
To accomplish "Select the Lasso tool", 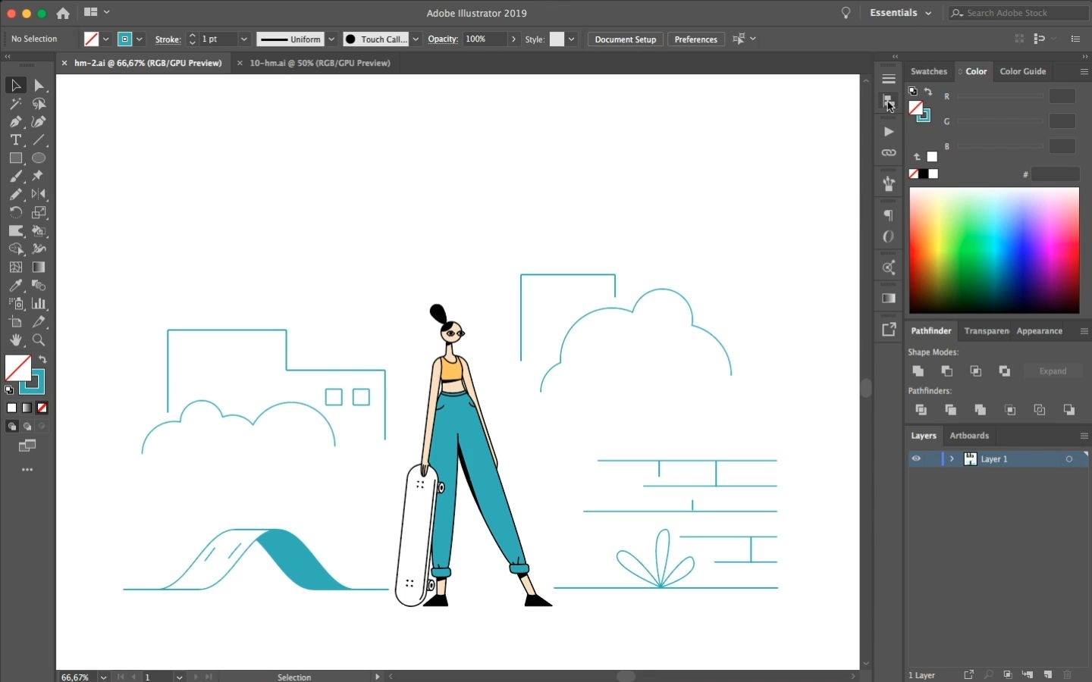I will click(x=39, y=104).
